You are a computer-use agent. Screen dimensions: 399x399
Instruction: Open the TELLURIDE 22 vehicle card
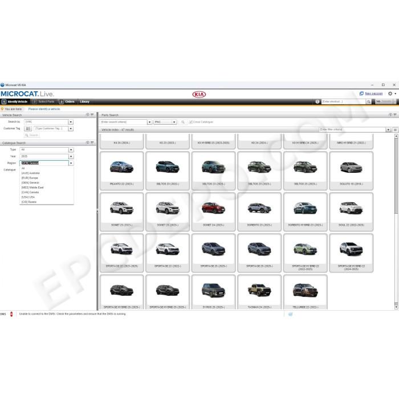(x=306, y=292)
